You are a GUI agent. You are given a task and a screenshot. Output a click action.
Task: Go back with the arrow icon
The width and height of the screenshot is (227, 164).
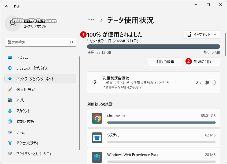click(x=7, y=7)
